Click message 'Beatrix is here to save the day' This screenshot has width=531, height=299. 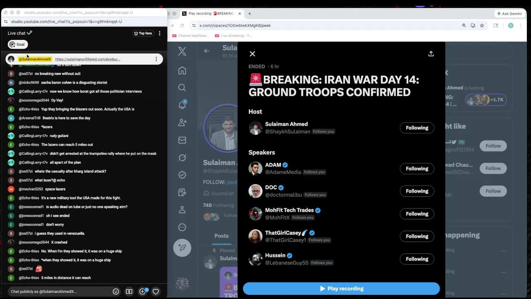(66, 118)
